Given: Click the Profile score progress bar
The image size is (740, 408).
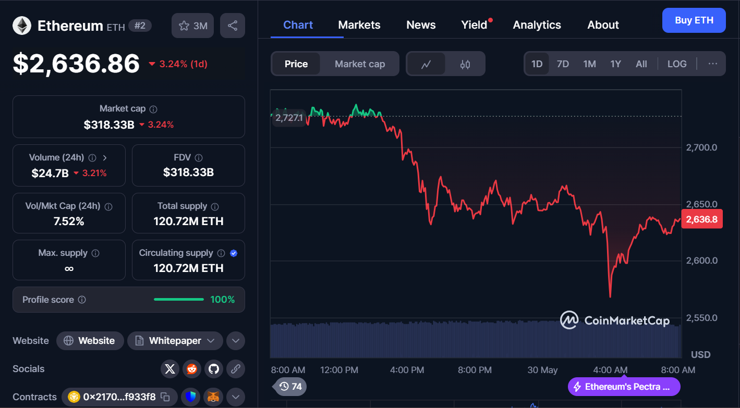Looking at the screenshot, I should pyautogui.click(x=179, y=300).
